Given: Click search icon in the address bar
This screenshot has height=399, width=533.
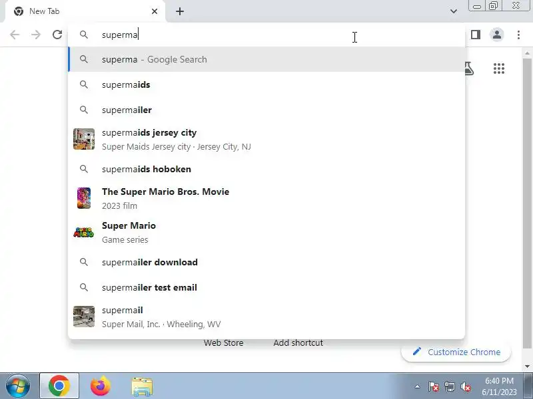Looking at the screenshot, I should coord(84,35).
